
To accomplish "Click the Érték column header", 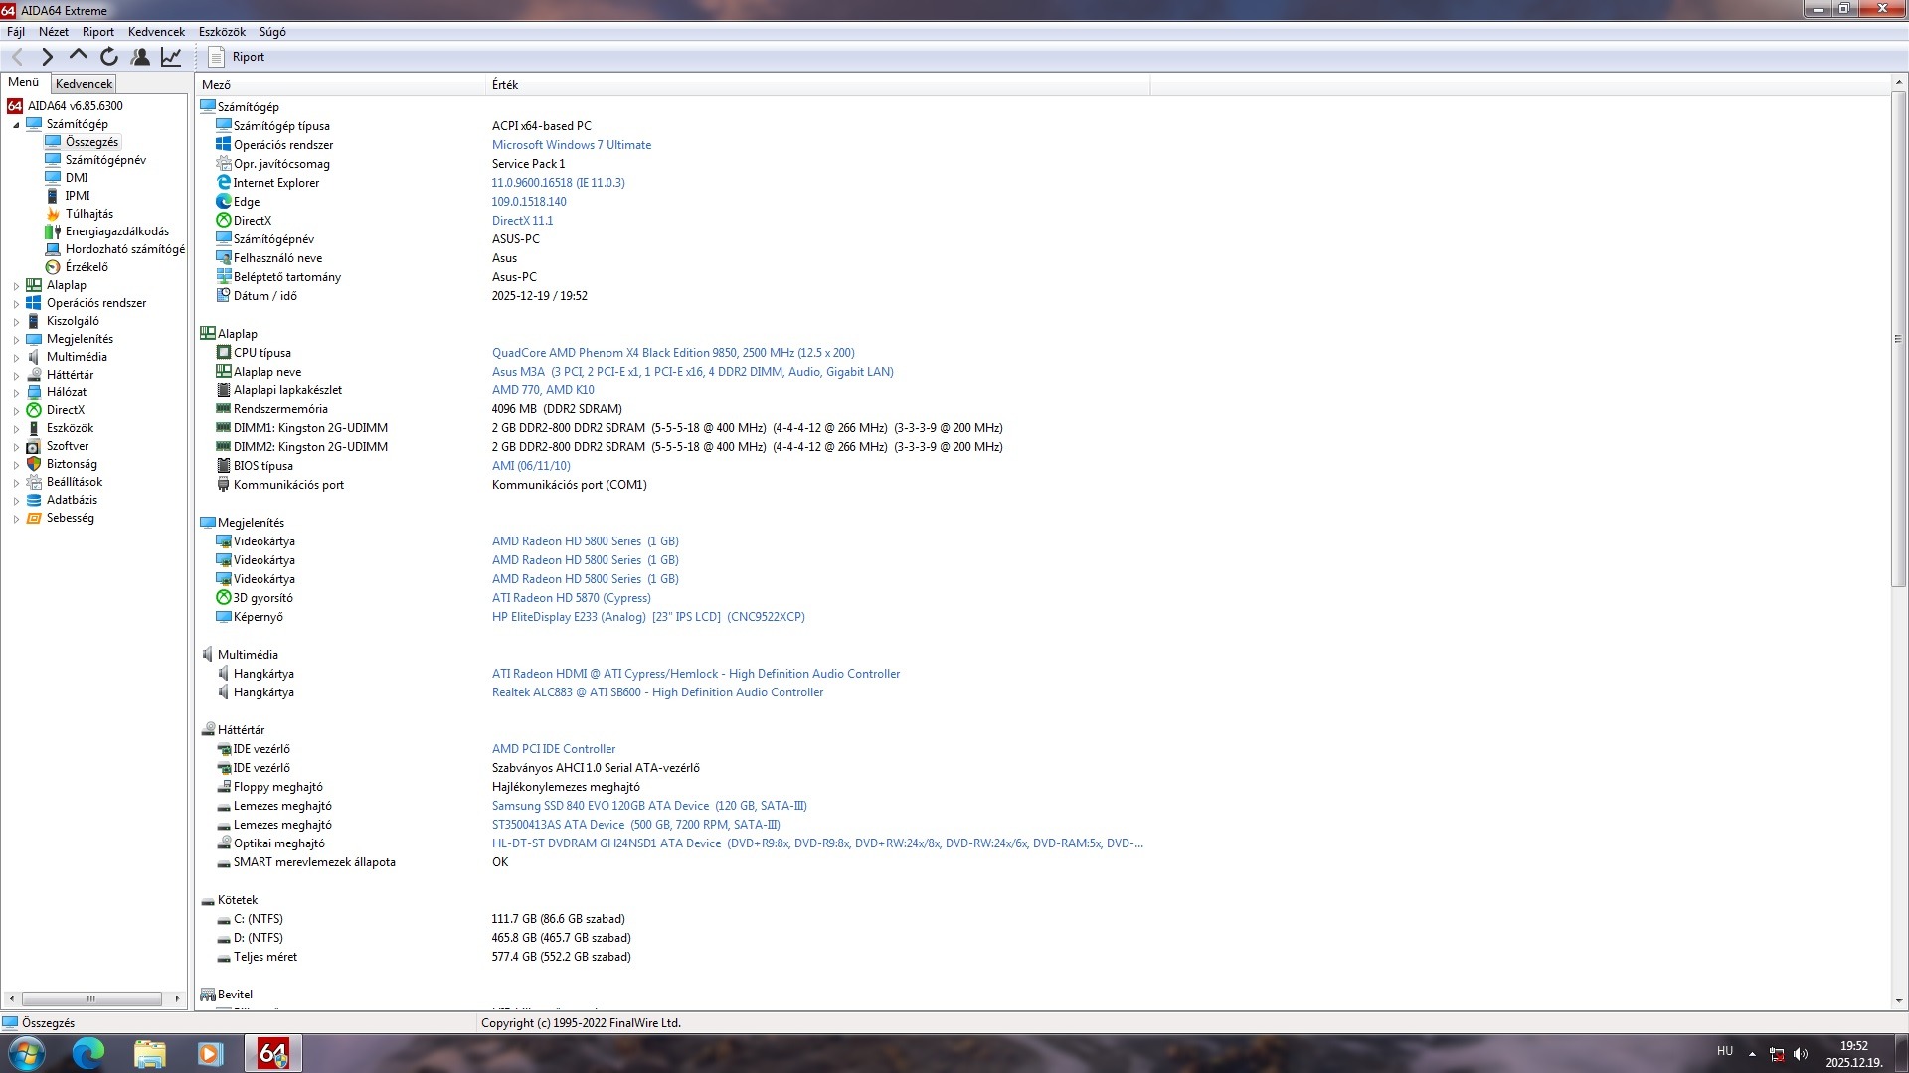I will 505,85.
